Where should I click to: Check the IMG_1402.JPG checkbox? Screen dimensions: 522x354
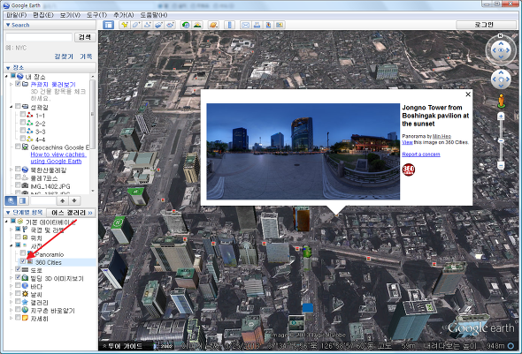tap(18, 185)
